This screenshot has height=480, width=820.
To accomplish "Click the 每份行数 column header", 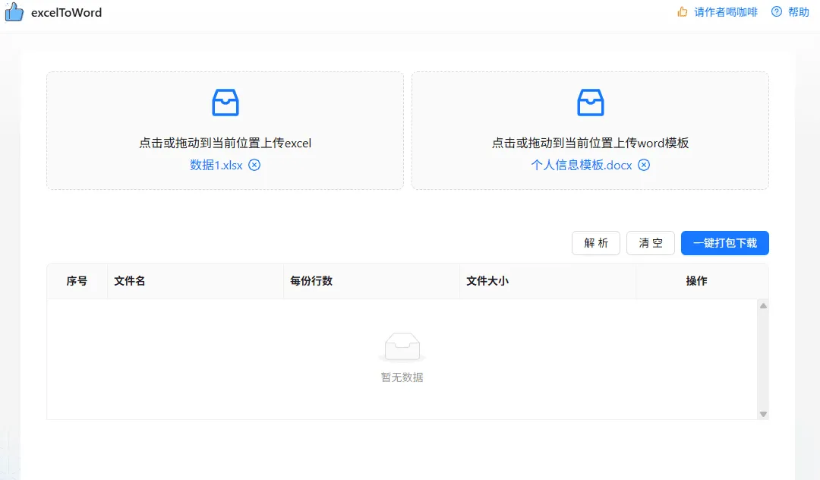I will tap(372, 281).
